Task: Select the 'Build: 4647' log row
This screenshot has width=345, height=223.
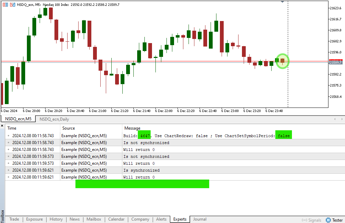Action: click(x=175, y=136)
